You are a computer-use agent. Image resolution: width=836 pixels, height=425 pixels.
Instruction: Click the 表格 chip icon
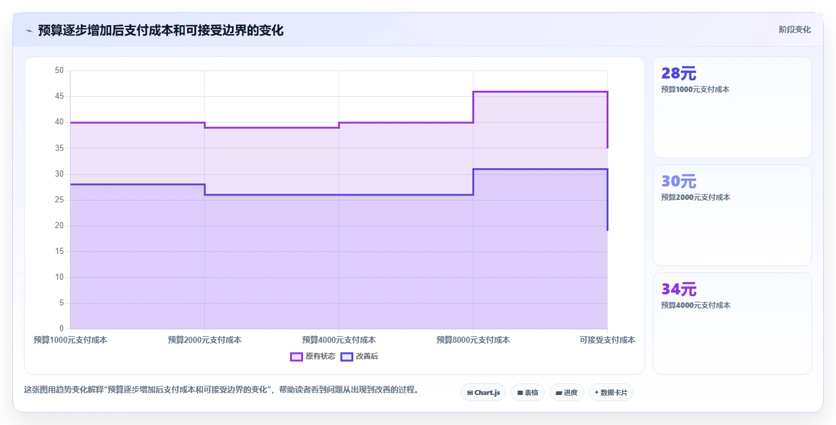coord(520,392)
